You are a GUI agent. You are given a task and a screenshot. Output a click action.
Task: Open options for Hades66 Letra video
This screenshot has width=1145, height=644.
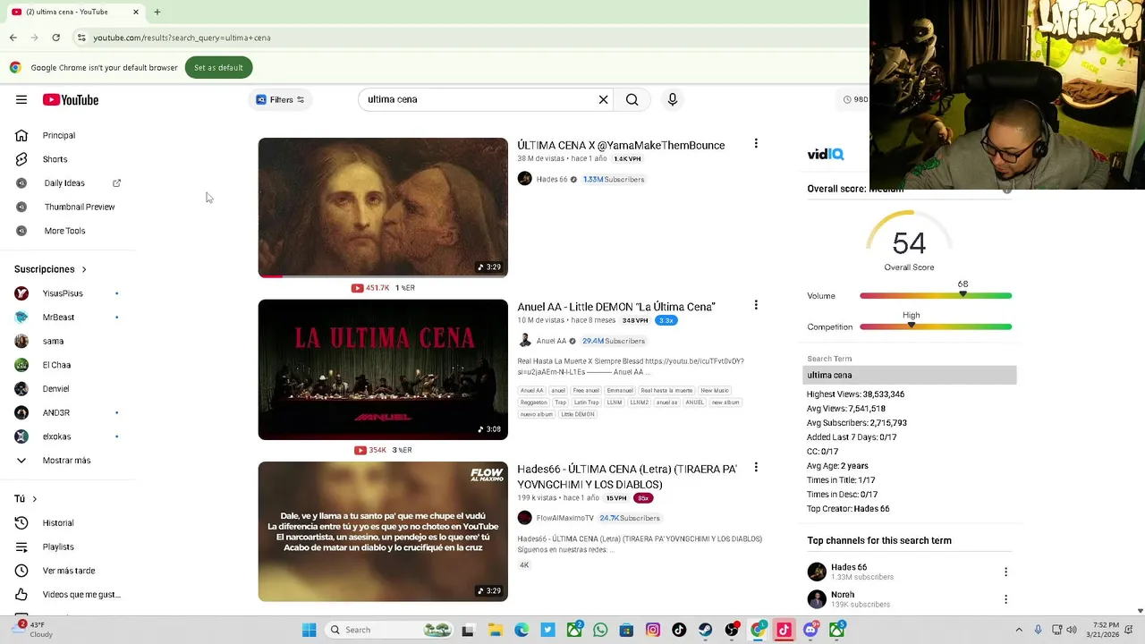click(756, 467)
